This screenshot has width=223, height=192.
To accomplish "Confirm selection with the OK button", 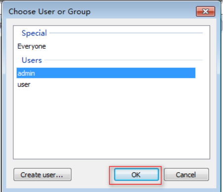I will click(136, 175).
